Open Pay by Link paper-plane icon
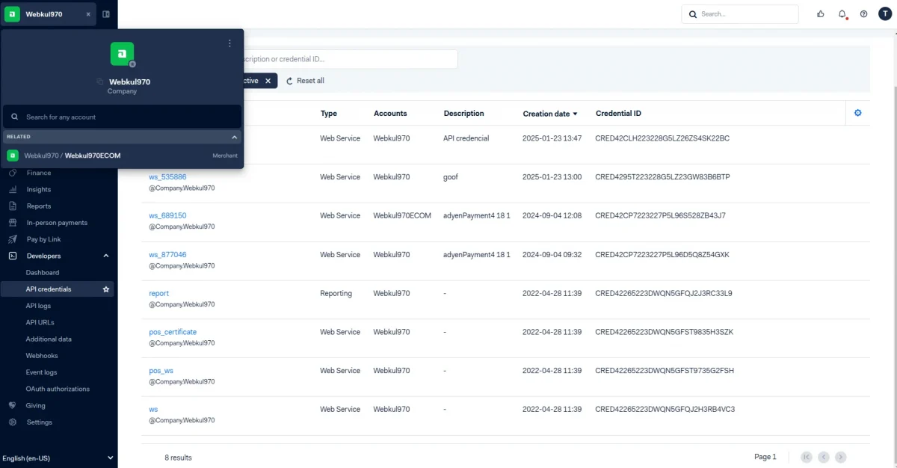The width and height of the screenshot is (897, 468). 12,239
